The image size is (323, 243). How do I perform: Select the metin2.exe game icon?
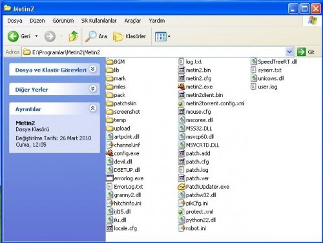pyautogui.click(x=182, y=87)
